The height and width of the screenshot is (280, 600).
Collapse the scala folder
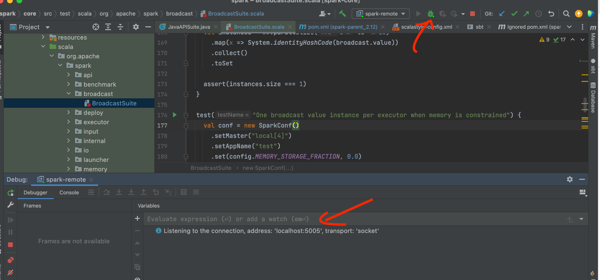click(43, 47)
